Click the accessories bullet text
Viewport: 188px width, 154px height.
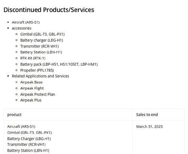[x=21, y=28]
